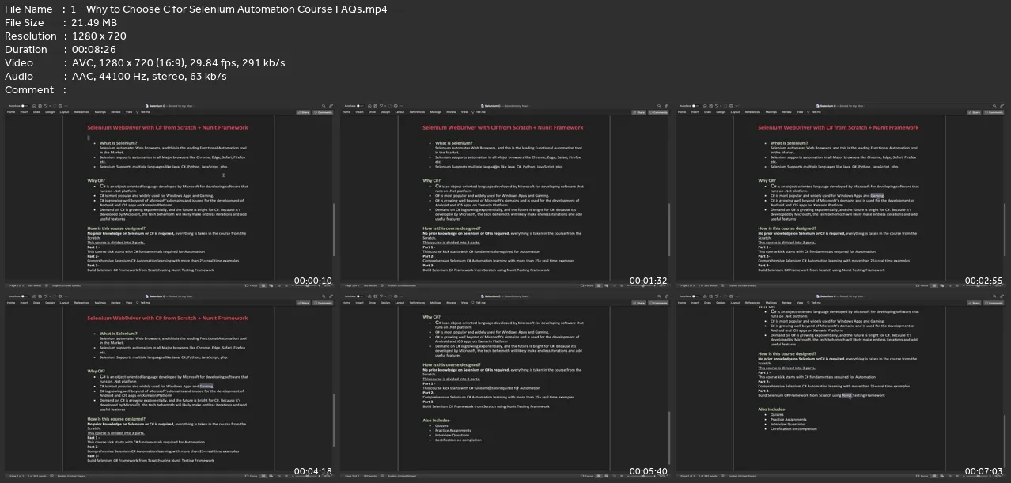This screenshot has width=1011, height=483.
Task: Adjust the zoom slider in the 00:01:32 status bar
Action: [642, 285]
